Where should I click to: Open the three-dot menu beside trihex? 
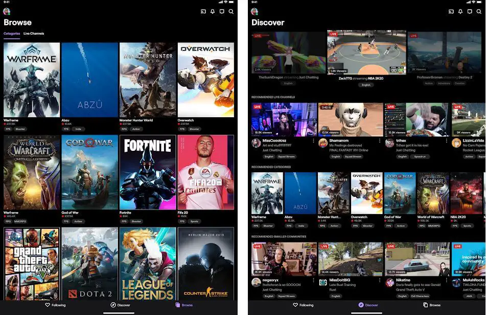coord(446,141)
